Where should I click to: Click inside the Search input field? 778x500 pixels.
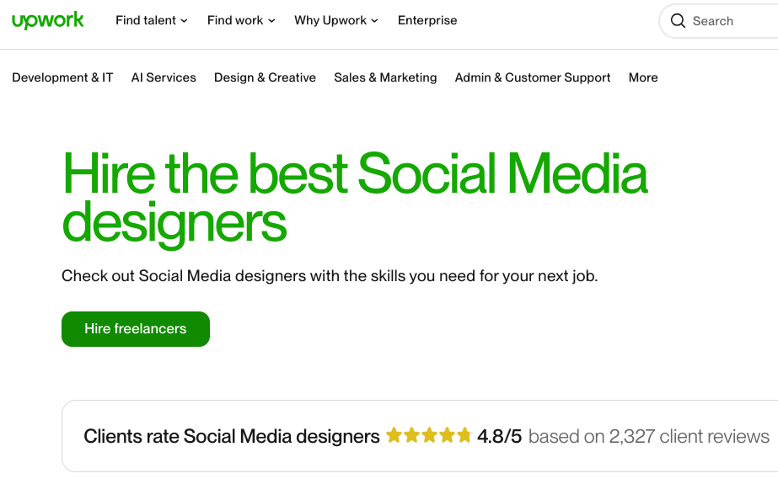tap(725, 20)
